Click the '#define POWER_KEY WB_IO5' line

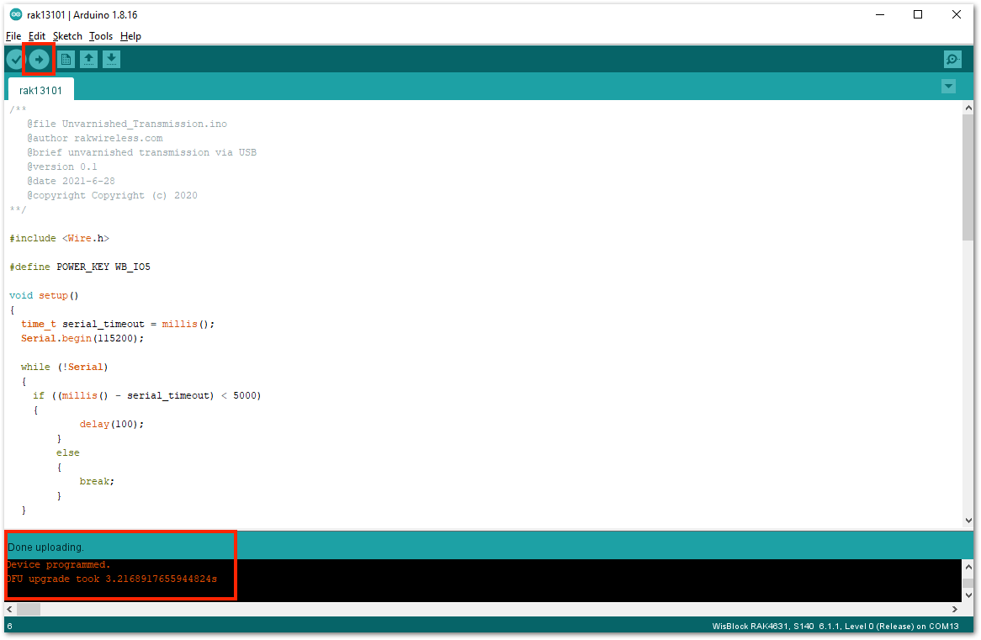80,267
